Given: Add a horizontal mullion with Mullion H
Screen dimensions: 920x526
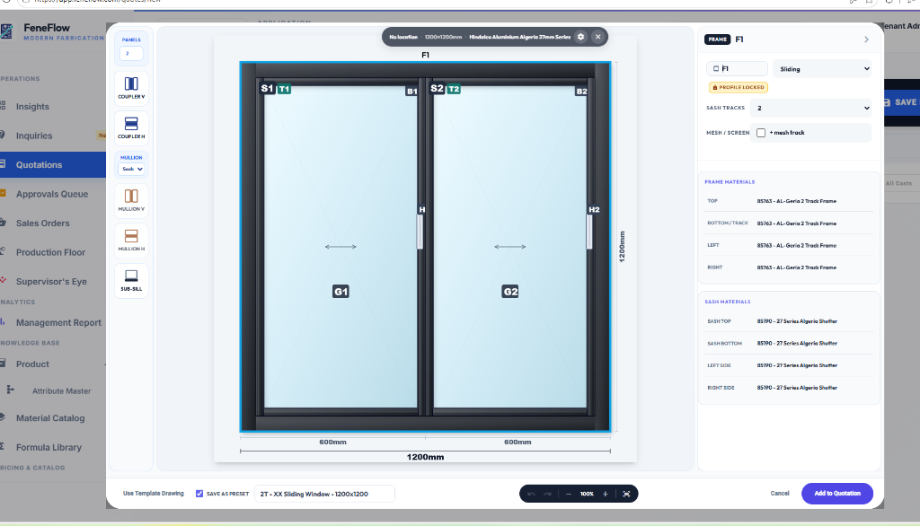Looking at the screenshot, I should click(x=131, y=240).
